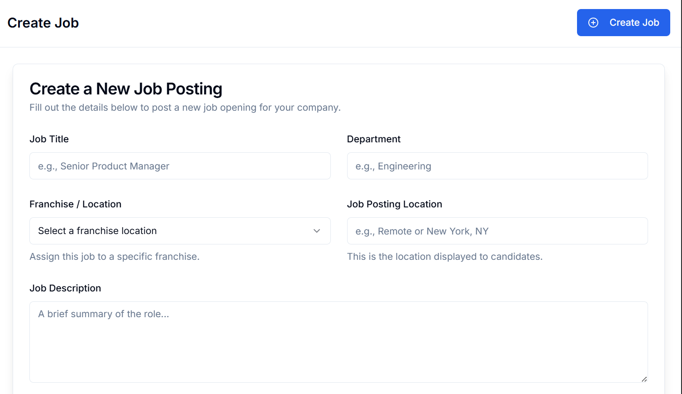Click the Job Description label
The image size is (682, 394).
pyautogui.click(x=65, y=288)
